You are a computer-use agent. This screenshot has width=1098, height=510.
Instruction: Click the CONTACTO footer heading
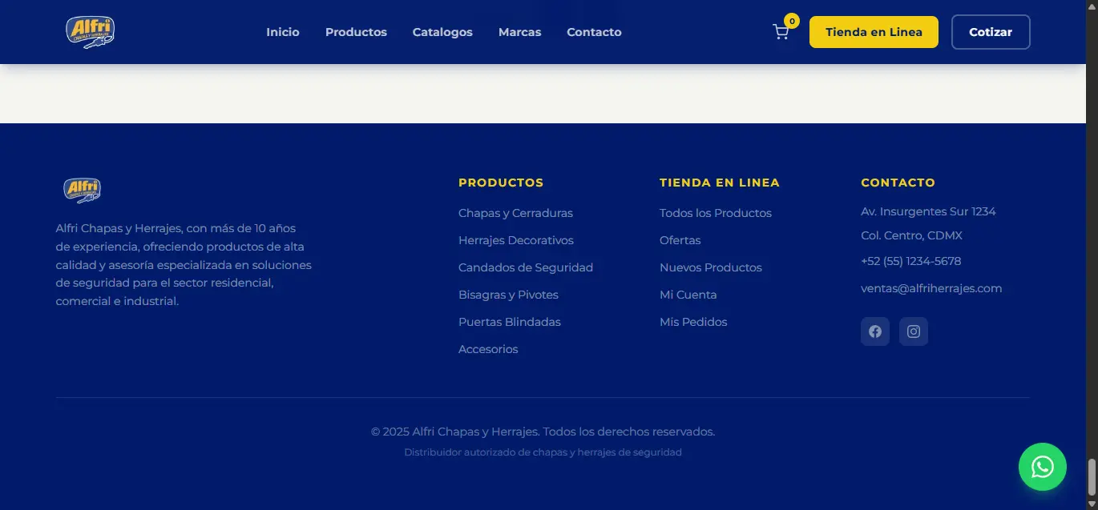(898, 183)
